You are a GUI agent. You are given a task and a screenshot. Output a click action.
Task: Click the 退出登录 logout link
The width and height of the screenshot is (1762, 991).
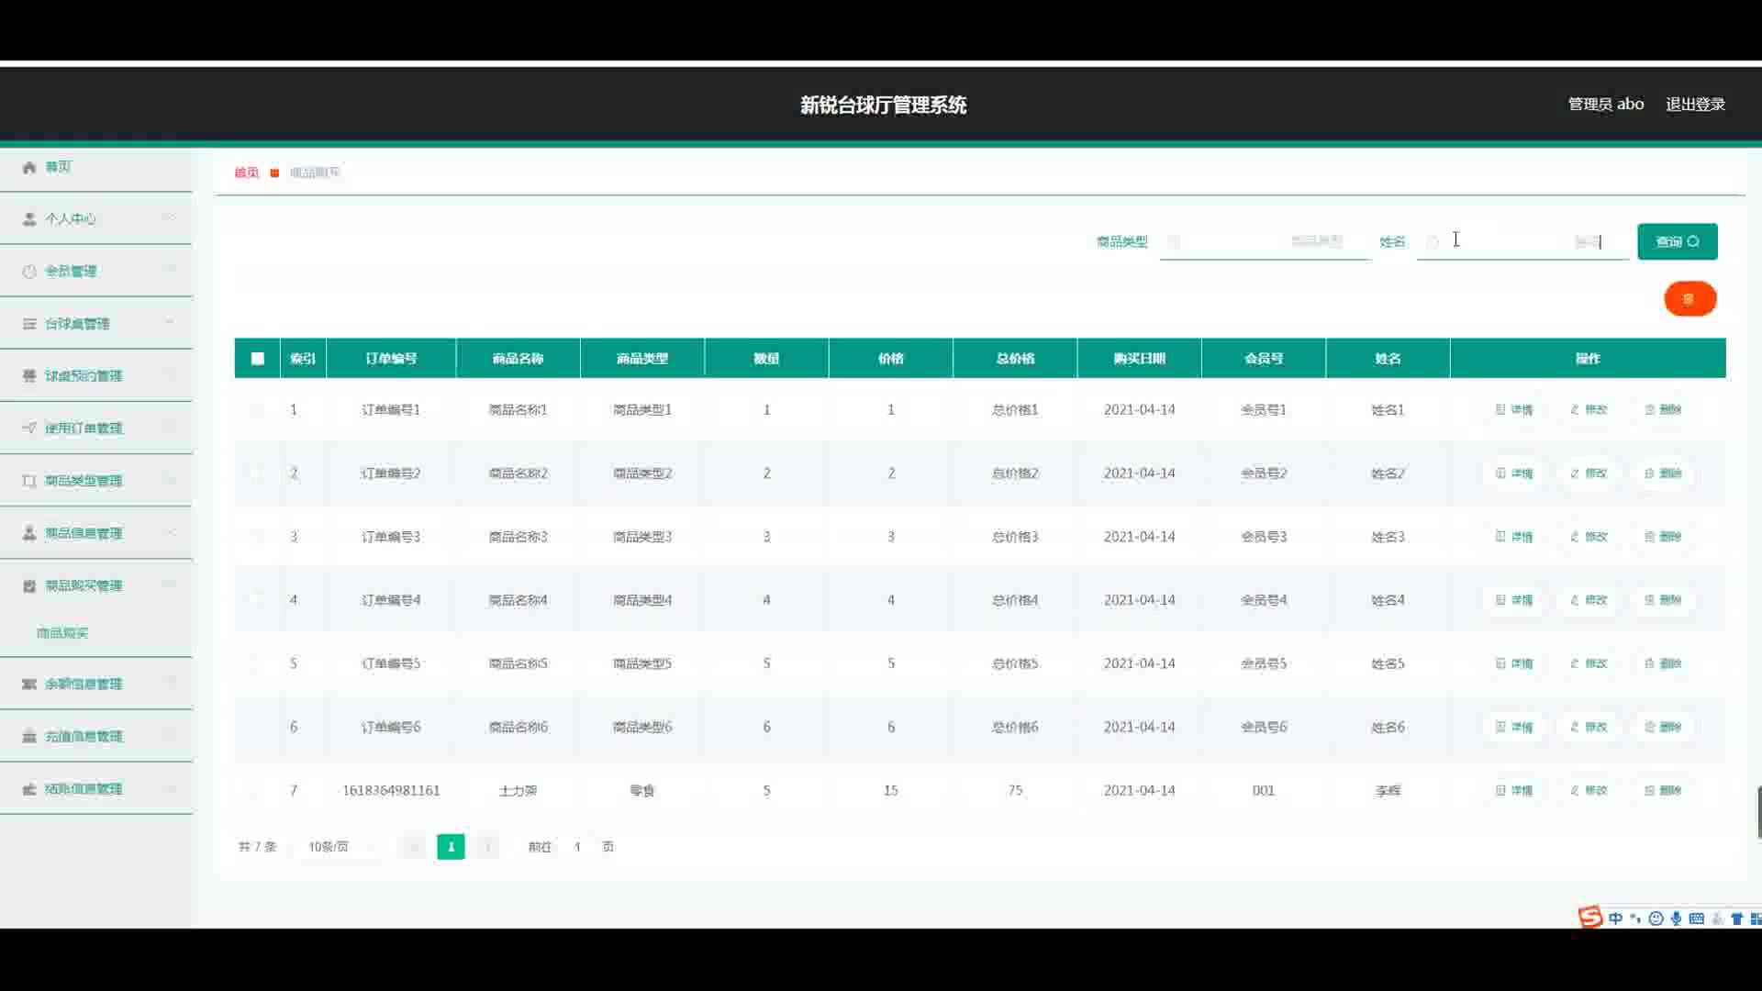1695,104
